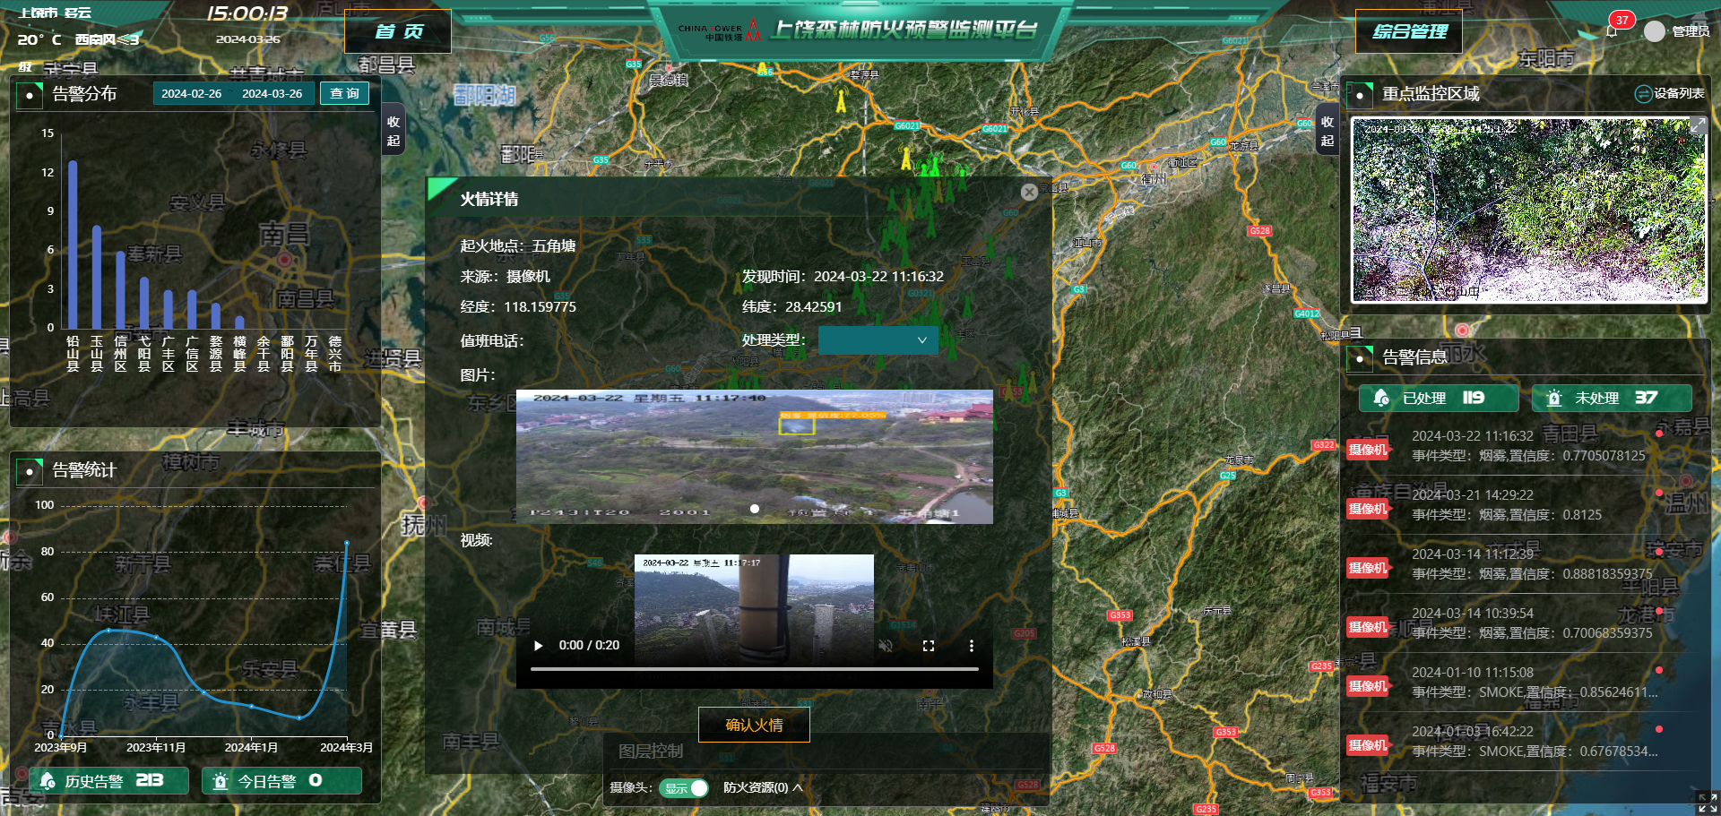The width and height of the screenshot is (1721, 816).
Task: Open the notification bell with 37 badge
Action: 1612,31
